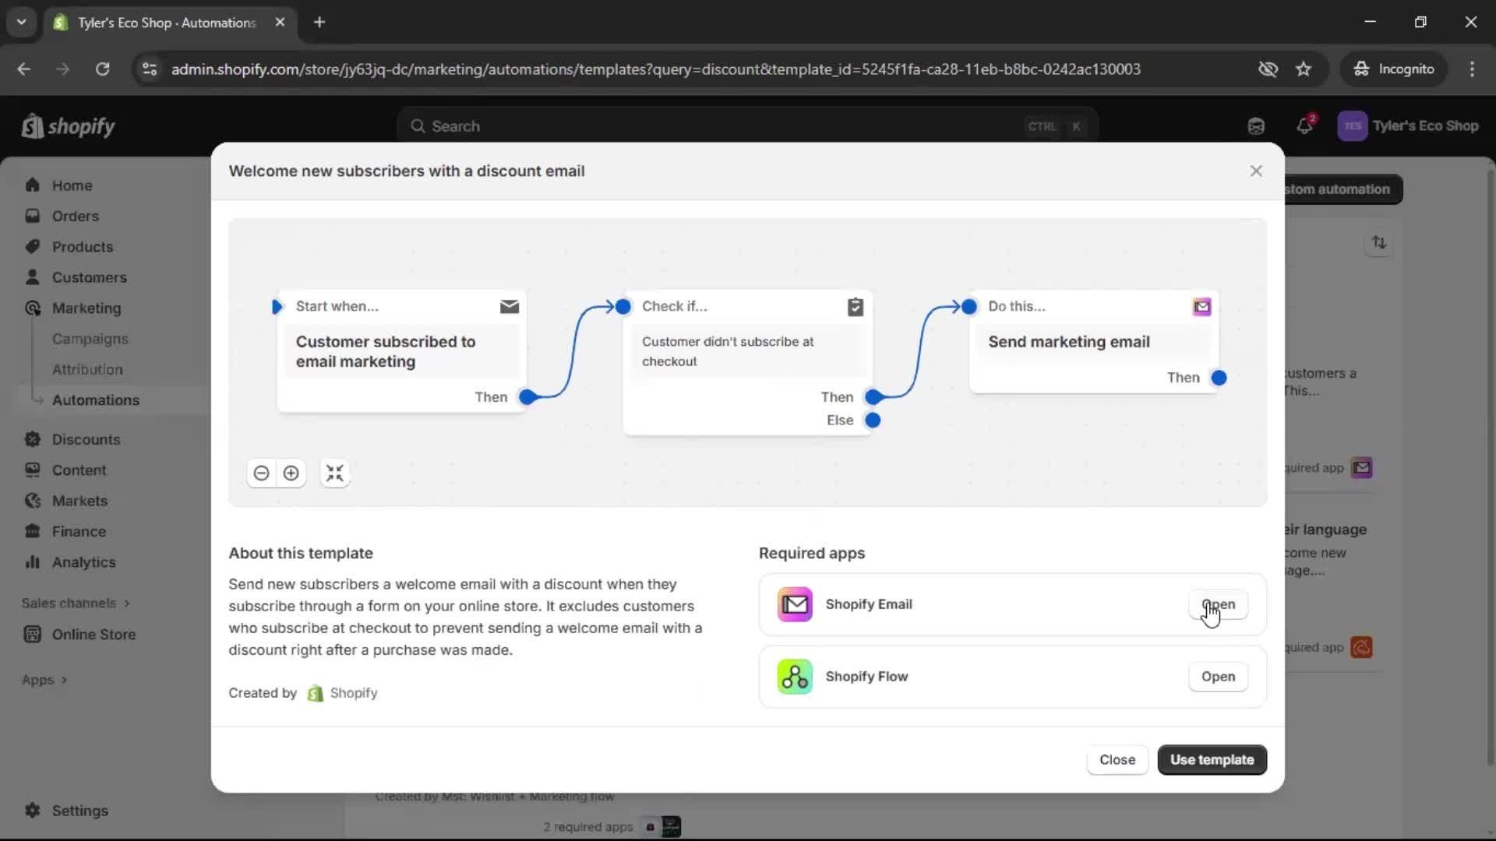Click the Use template button
The image size is (1496, 841).
(x=1212, y=759)
